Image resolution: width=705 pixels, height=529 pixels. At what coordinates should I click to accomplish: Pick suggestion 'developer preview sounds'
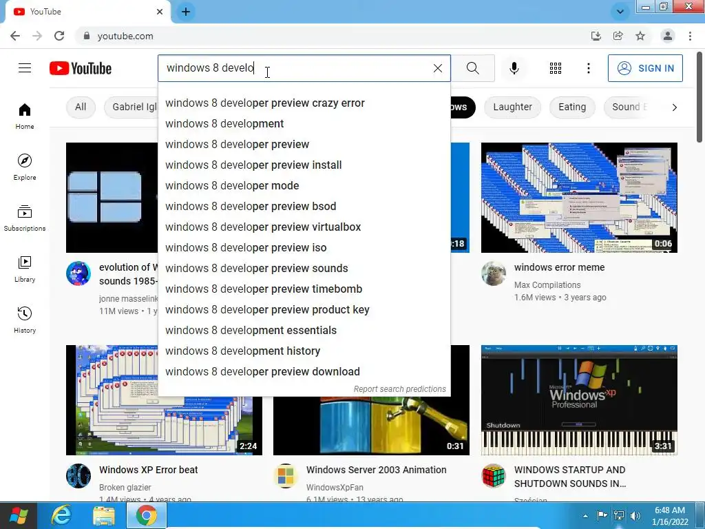coord(304,269)
